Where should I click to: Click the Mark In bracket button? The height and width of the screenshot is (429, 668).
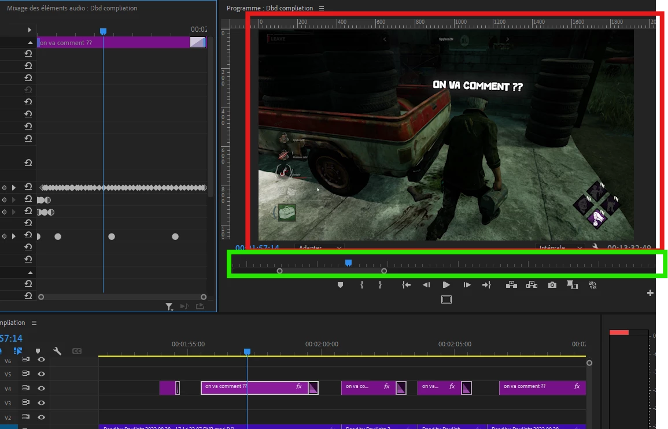coord(361,285)
